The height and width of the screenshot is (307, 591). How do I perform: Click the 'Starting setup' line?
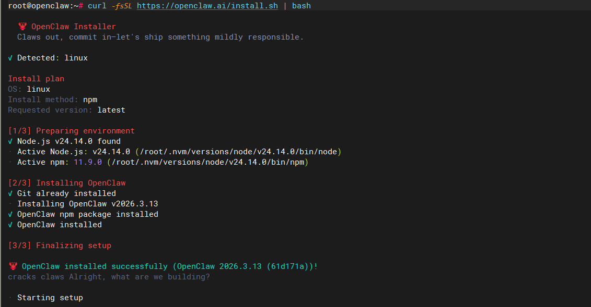(50, 298)
